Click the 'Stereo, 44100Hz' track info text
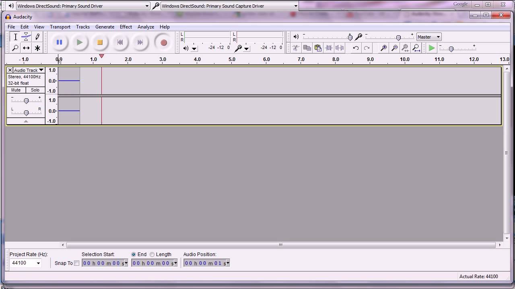 24,77
